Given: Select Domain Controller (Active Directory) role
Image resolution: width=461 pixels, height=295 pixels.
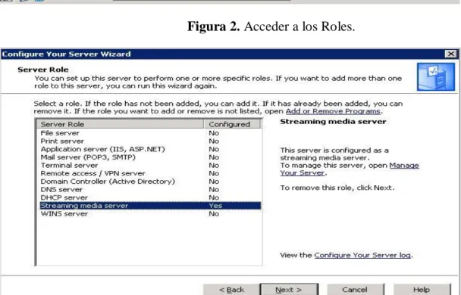Looking at the screenshot, I should (x=150, y=182).
